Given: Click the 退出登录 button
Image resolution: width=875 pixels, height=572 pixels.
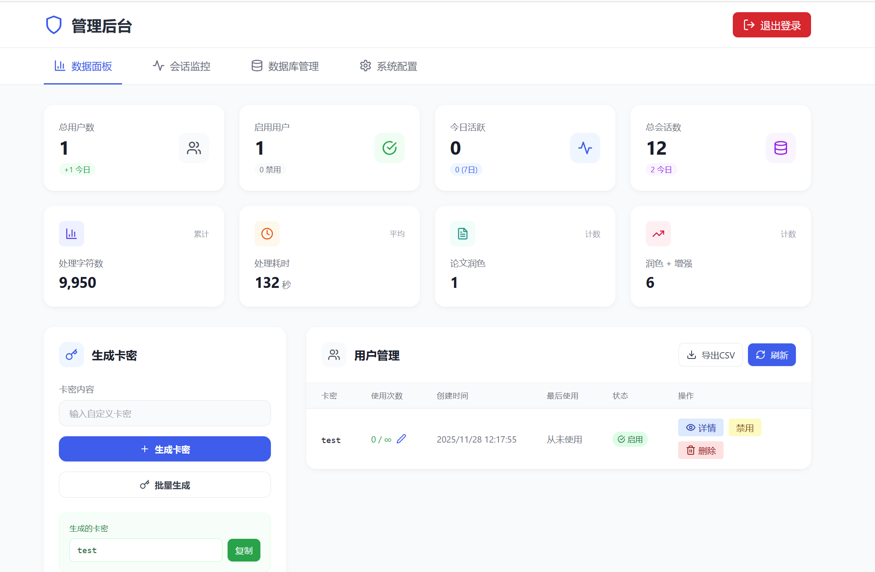Looking at the screenshot, I should point(772,25).
